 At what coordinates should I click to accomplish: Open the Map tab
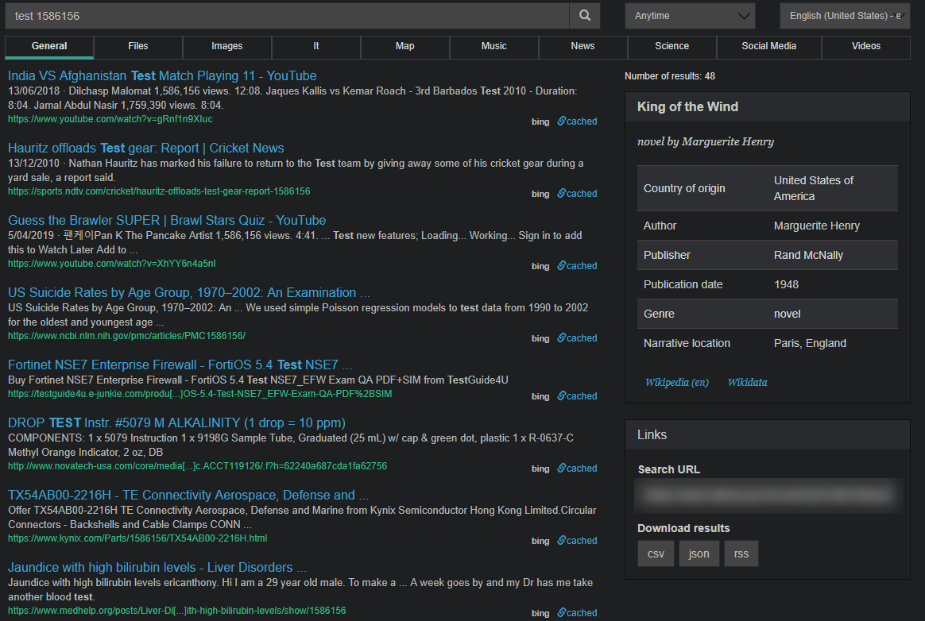click(x=404, y=47)
